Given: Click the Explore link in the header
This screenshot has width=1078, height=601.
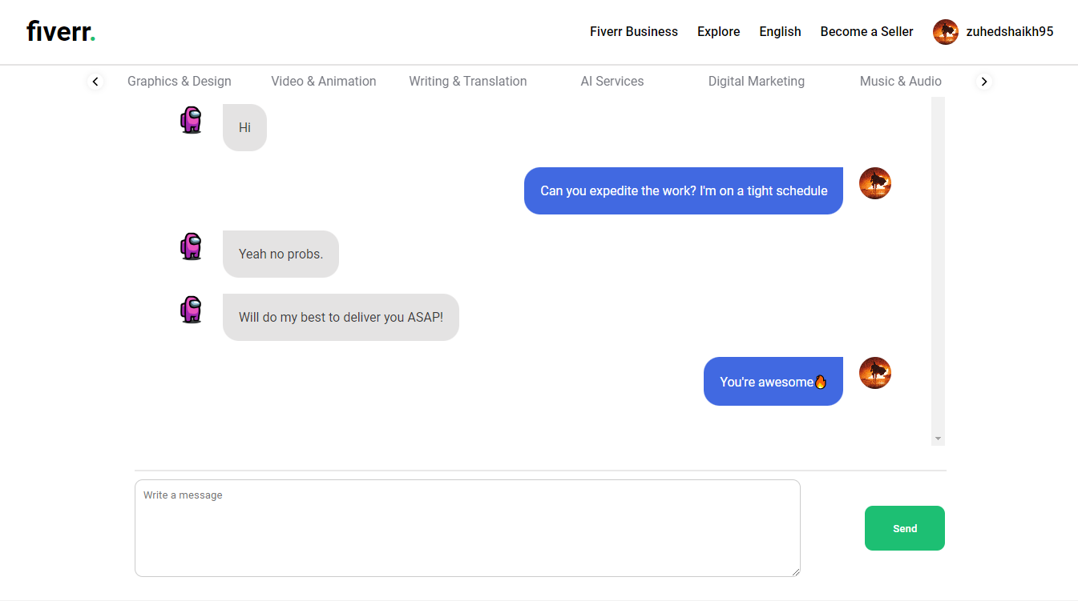Looking at the screenshot, I should [719, 32].
